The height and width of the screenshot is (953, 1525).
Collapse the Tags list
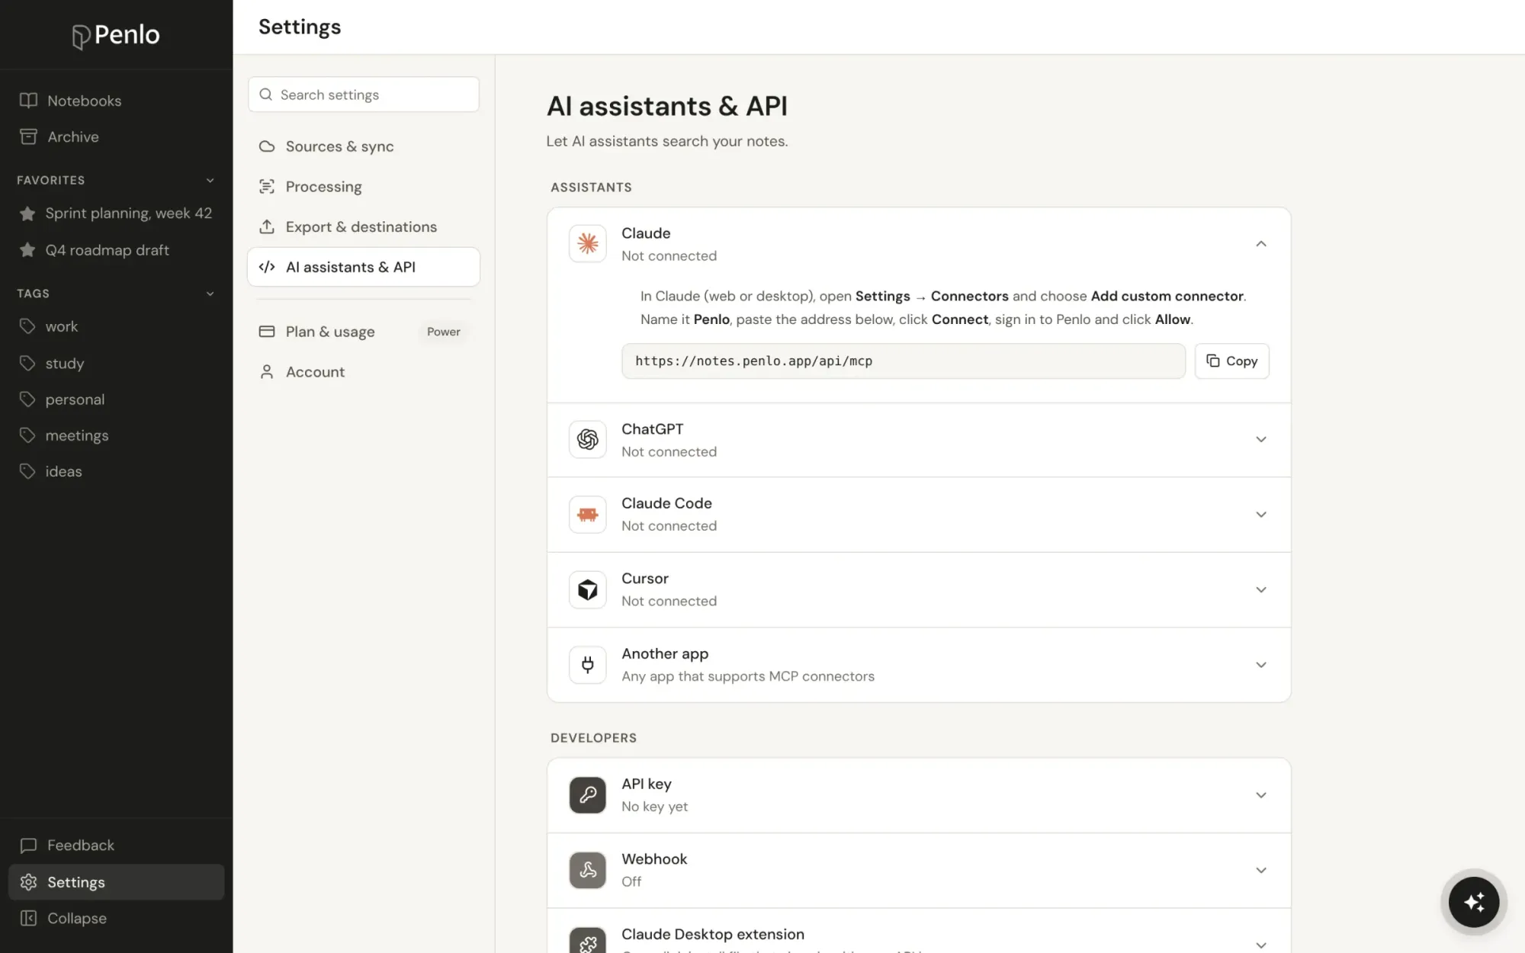point(210,294)
